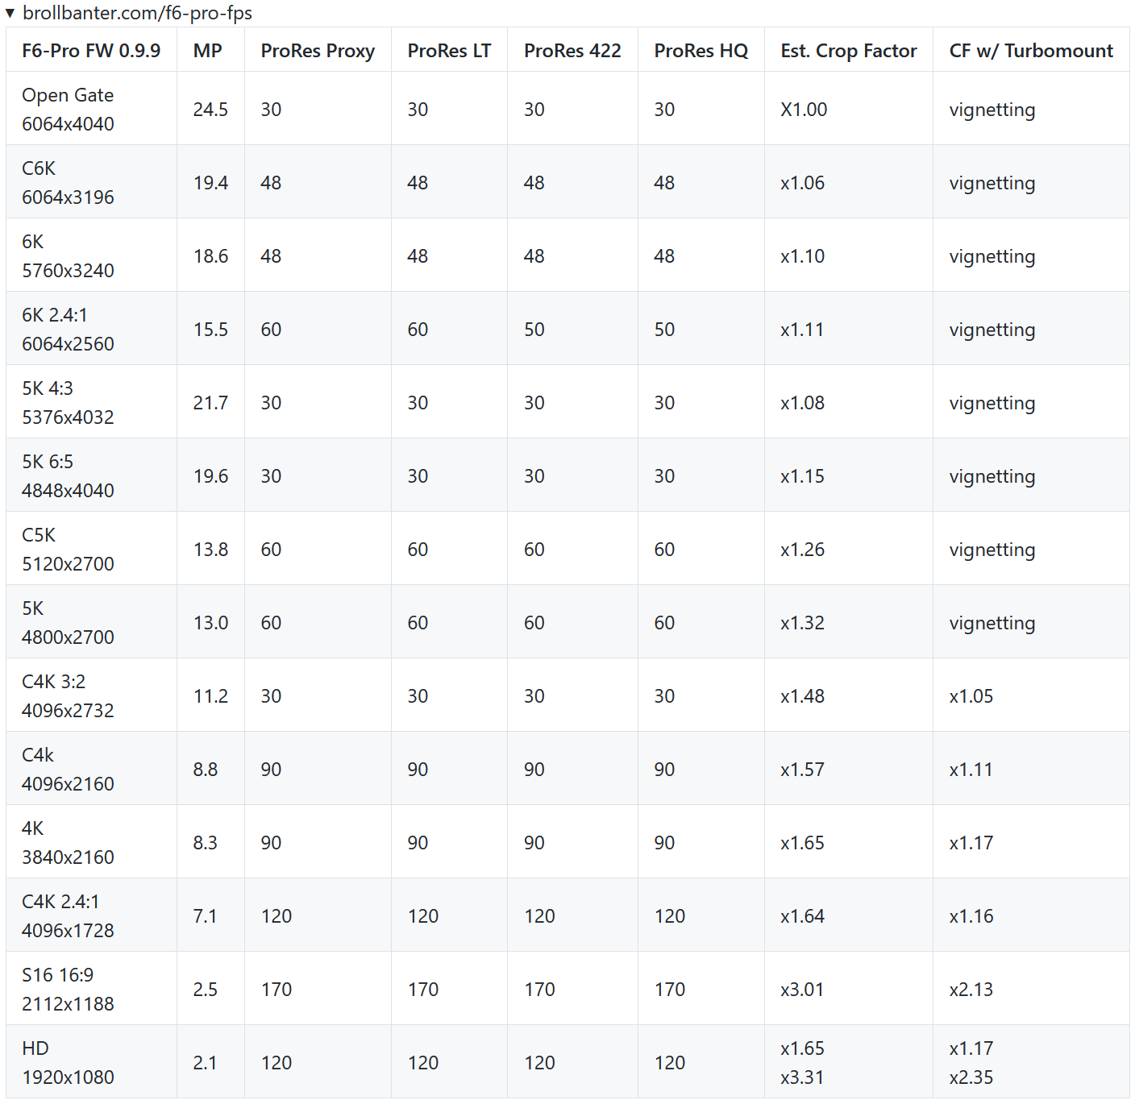The image size is (1135, 1100).
Task: Select the C5K 5120x2700 row label
Action: point(69,550)
